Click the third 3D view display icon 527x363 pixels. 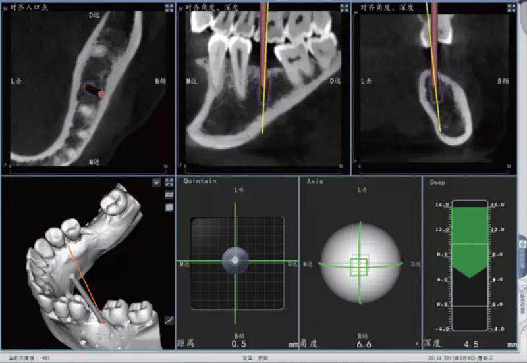tap(169, 206)
